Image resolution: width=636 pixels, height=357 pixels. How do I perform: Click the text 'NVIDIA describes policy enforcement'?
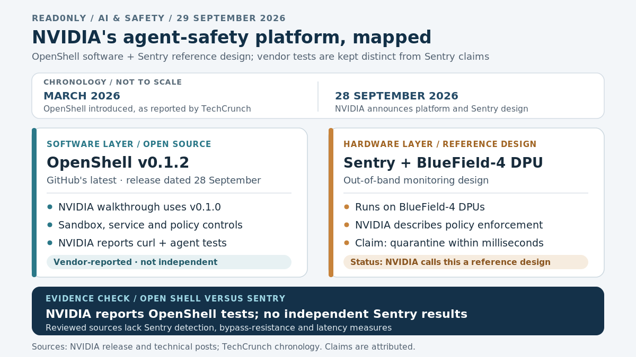point(449,225)
